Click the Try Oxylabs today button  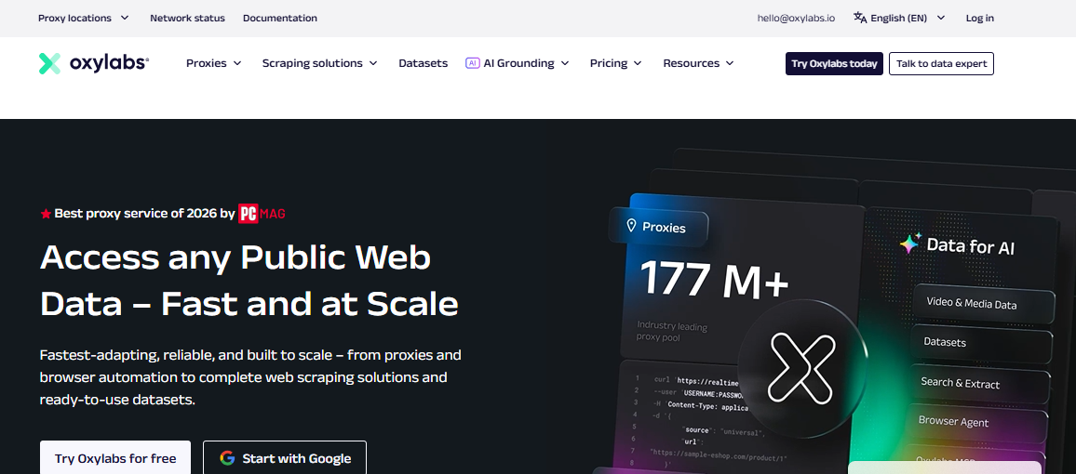(x=834, y=64)
